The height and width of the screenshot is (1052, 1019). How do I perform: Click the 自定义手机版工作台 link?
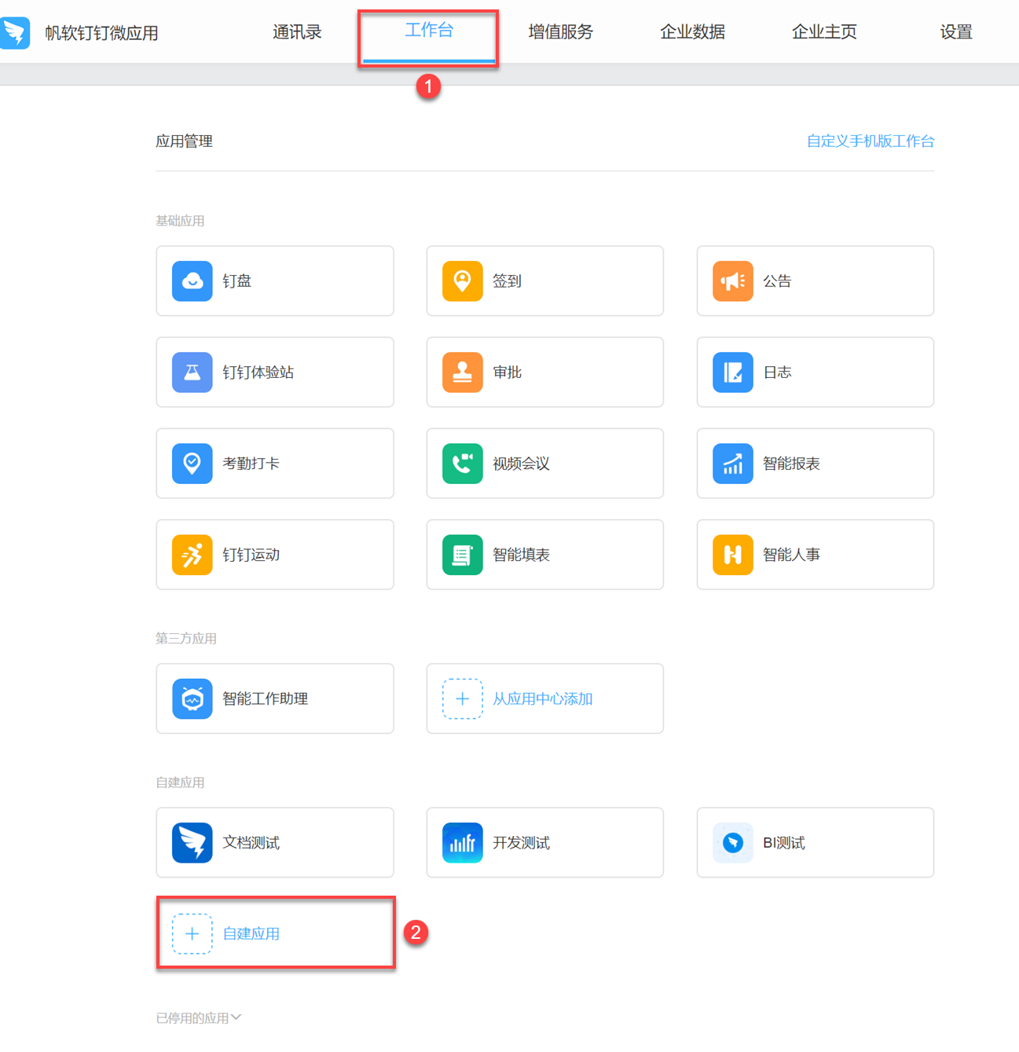[871, 141]
